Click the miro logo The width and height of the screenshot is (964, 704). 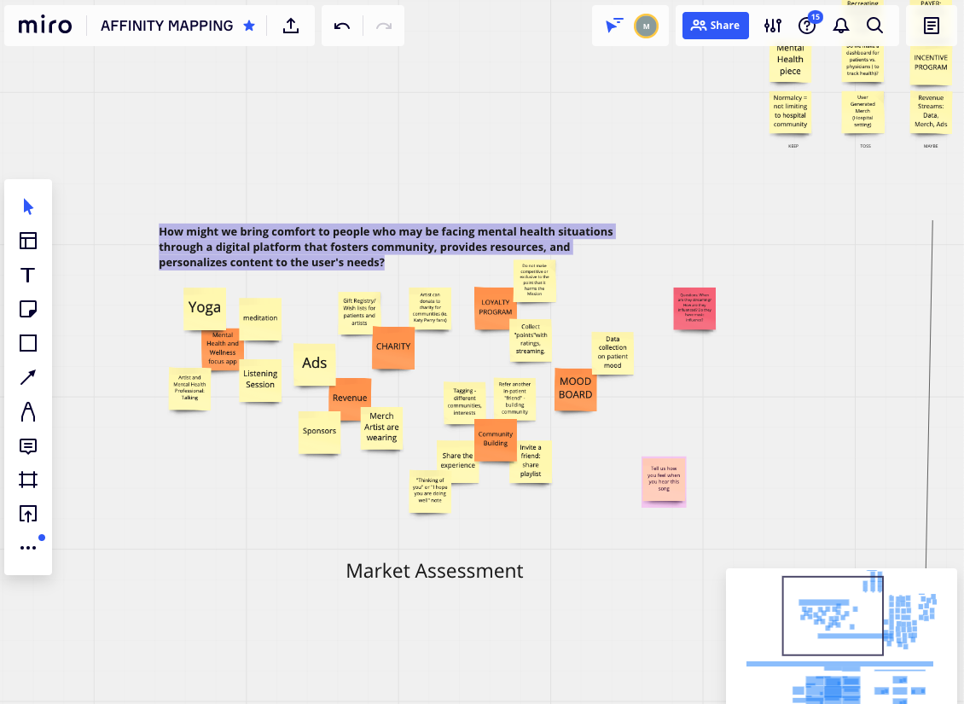[x=45, y=26]
